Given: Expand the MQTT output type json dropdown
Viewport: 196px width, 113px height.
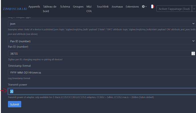Looking at the screenshot, I should pyautogui.click(x=102, y=24).
